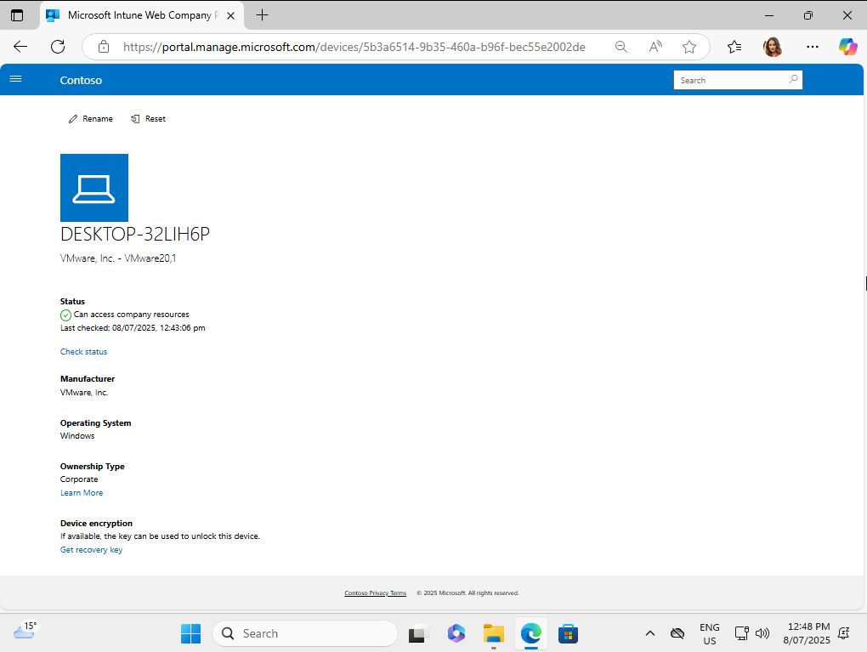
Task: Click the laptop device tile image
Action: coord(94,188)
